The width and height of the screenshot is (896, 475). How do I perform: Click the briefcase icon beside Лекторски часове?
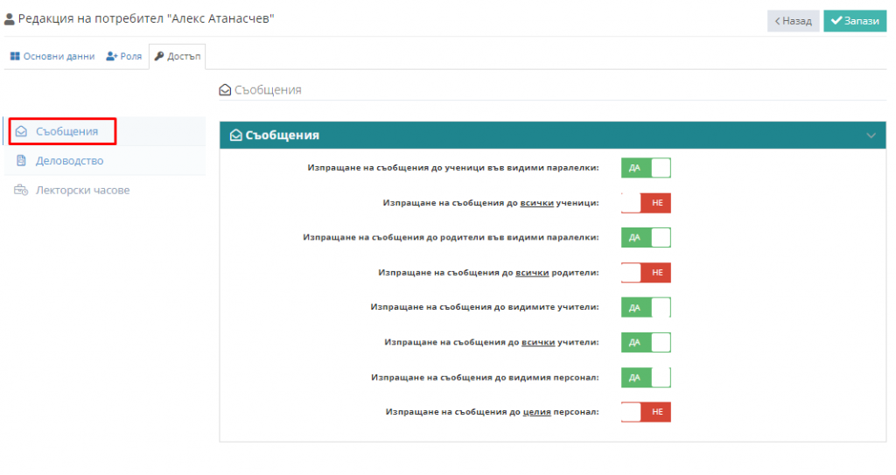(21, 190)
